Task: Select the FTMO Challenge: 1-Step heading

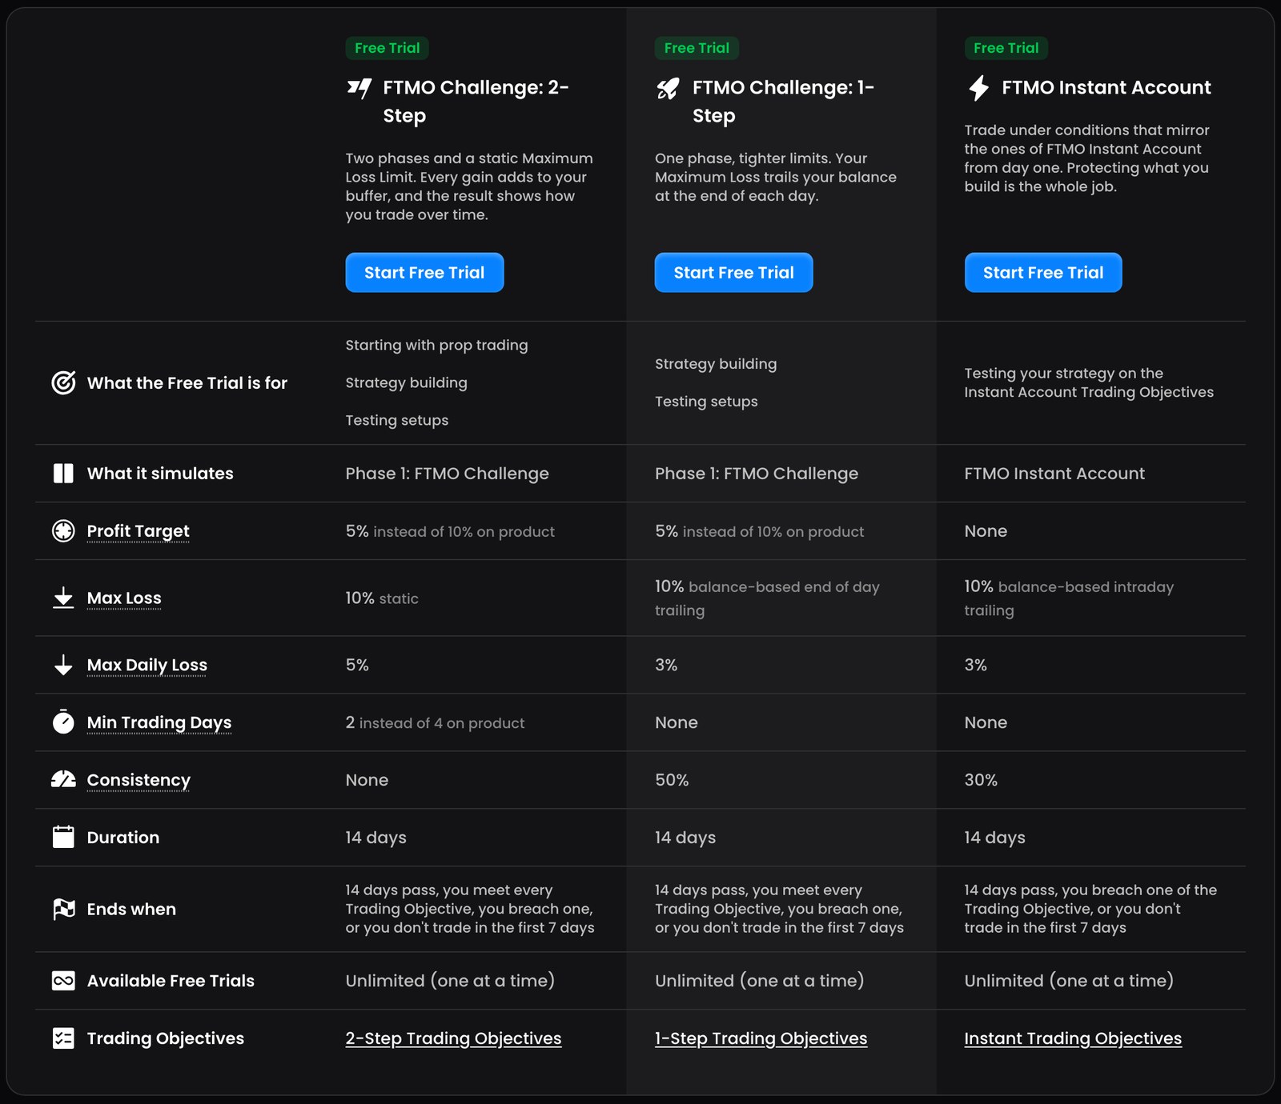Action: pos(783,102)
